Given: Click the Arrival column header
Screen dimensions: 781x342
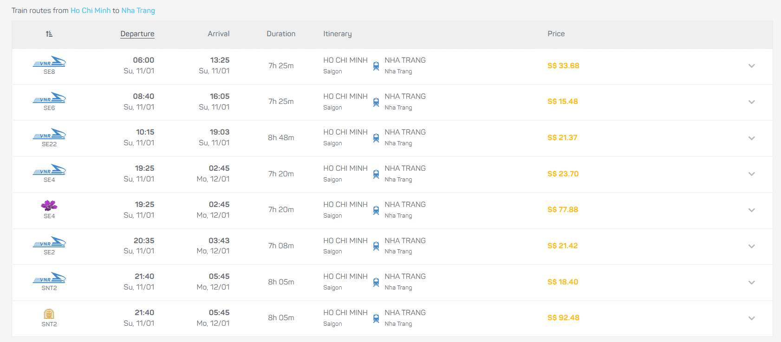Looking at the screenshot, I should point(218,34).
